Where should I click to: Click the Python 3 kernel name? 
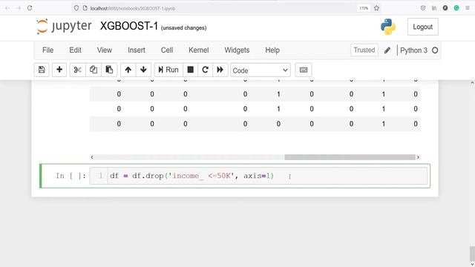[x=413, y=50]
